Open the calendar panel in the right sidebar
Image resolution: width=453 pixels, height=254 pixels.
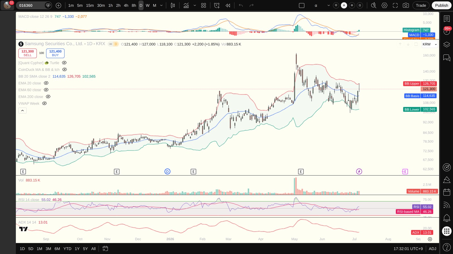pyautogui.click(x=447, y=192)
